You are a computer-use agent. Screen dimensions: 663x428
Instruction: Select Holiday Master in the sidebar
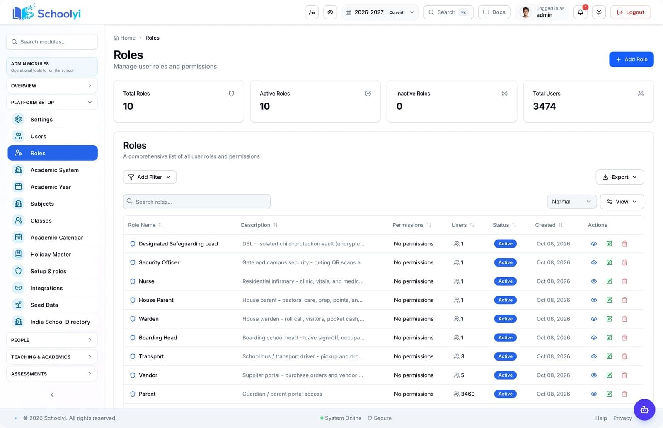point(53,255)
